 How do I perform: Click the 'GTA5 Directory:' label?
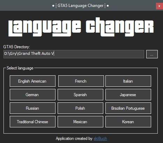pos(17,47)
